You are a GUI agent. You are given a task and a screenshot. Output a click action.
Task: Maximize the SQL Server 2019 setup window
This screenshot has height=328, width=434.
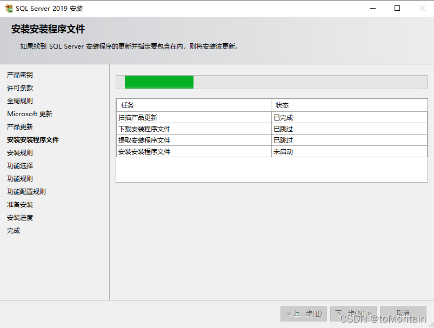(x=397, y=8)
